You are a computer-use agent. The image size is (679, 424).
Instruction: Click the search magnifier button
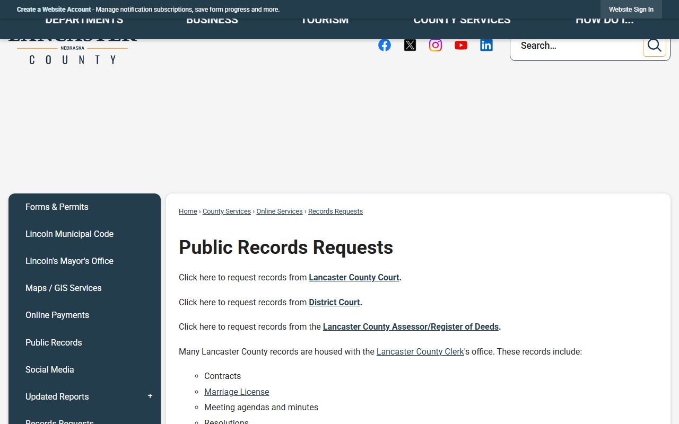pyautogui.click(x=654, y=46)
